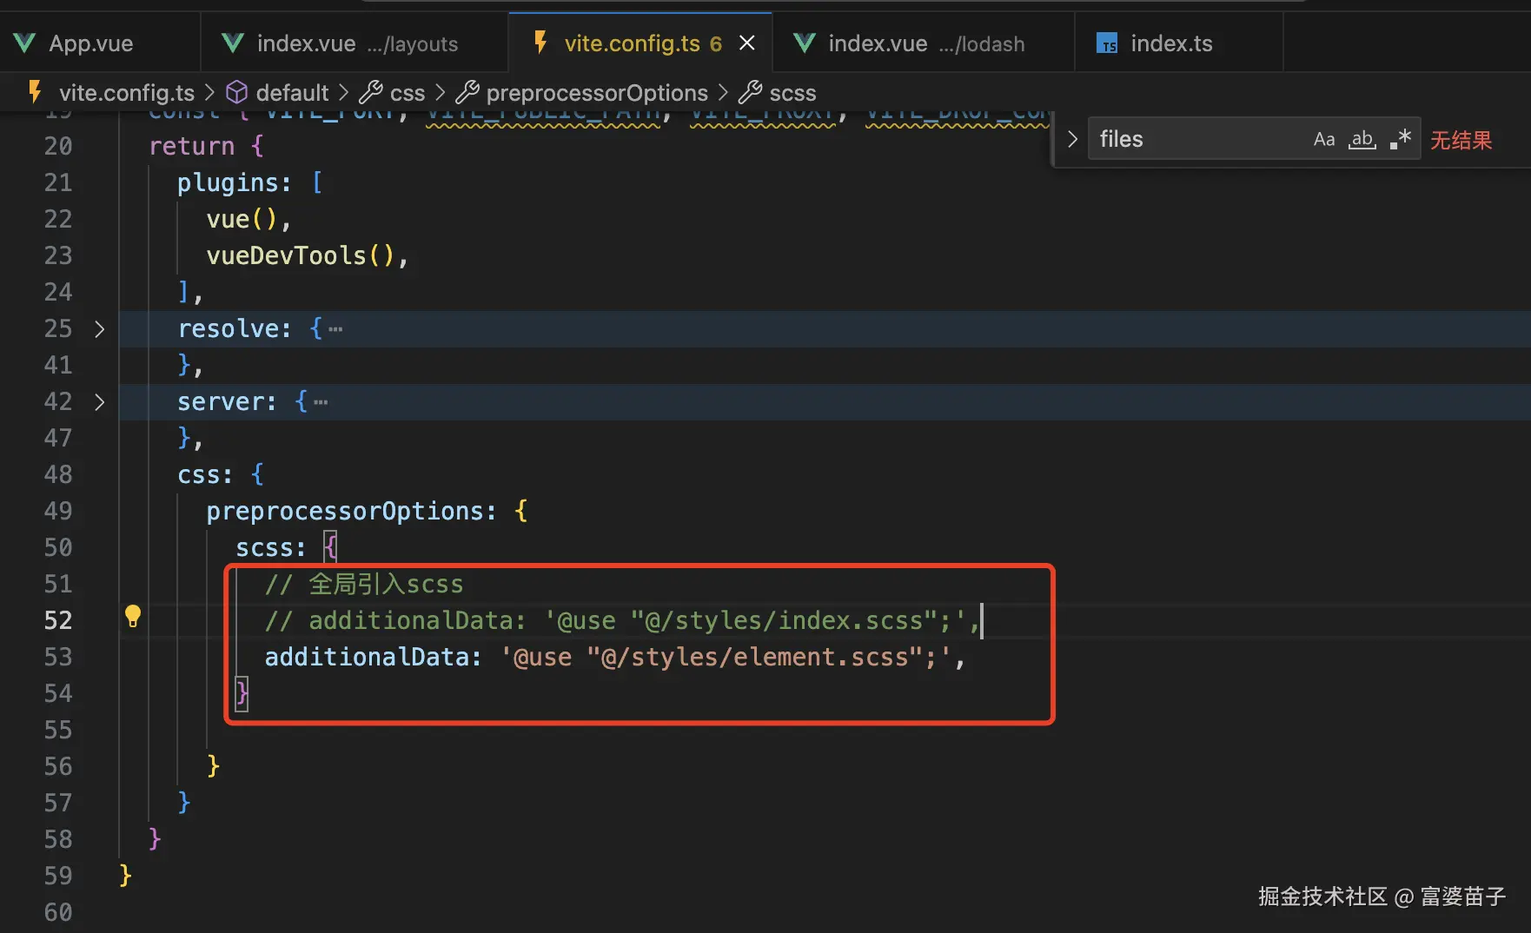
Task: Switch to the index.ts tab
Action: (1170, 43)
